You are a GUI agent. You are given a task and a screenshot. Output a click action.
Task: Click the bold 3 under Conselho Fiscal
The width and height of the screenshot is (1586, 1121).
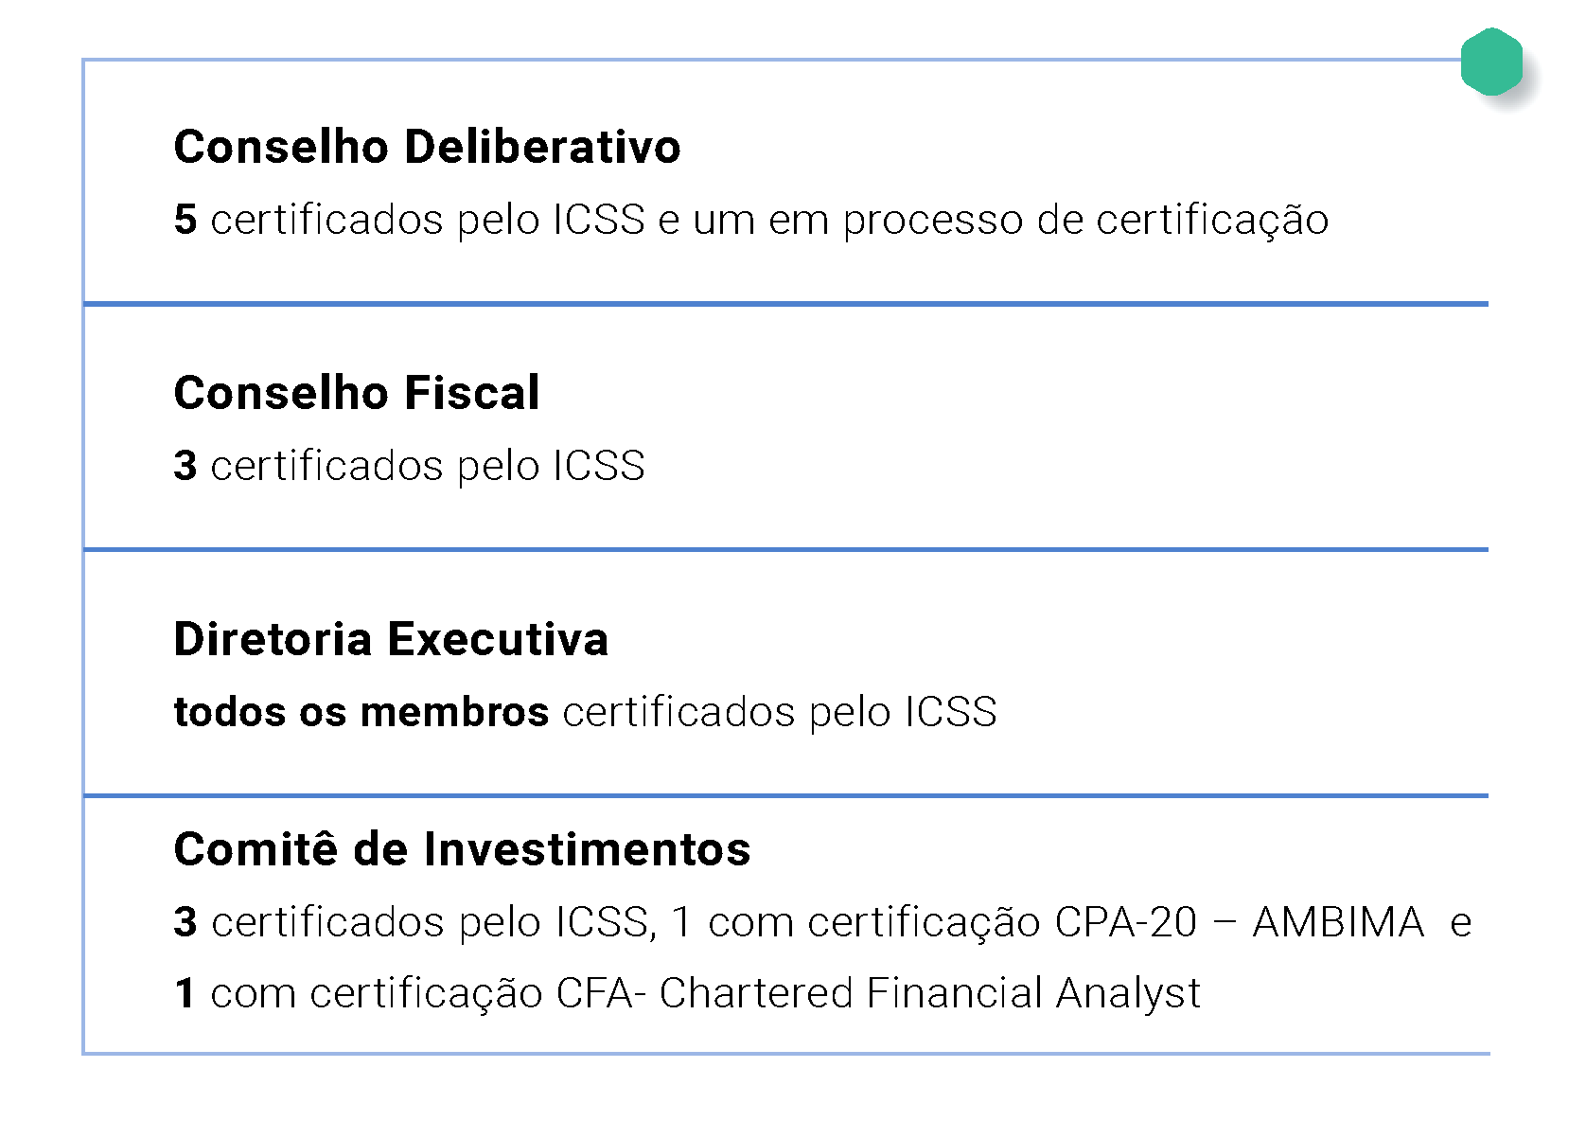tap(185, 466)
